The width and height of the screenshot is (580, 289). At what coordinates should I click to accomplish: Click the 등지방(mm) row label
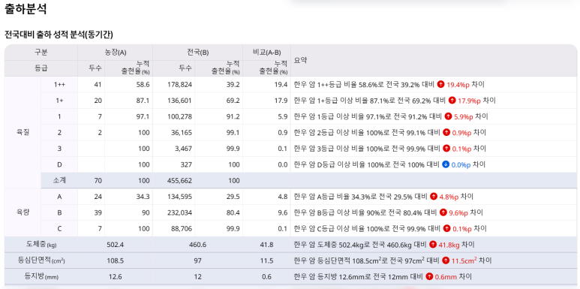point(41,276)
